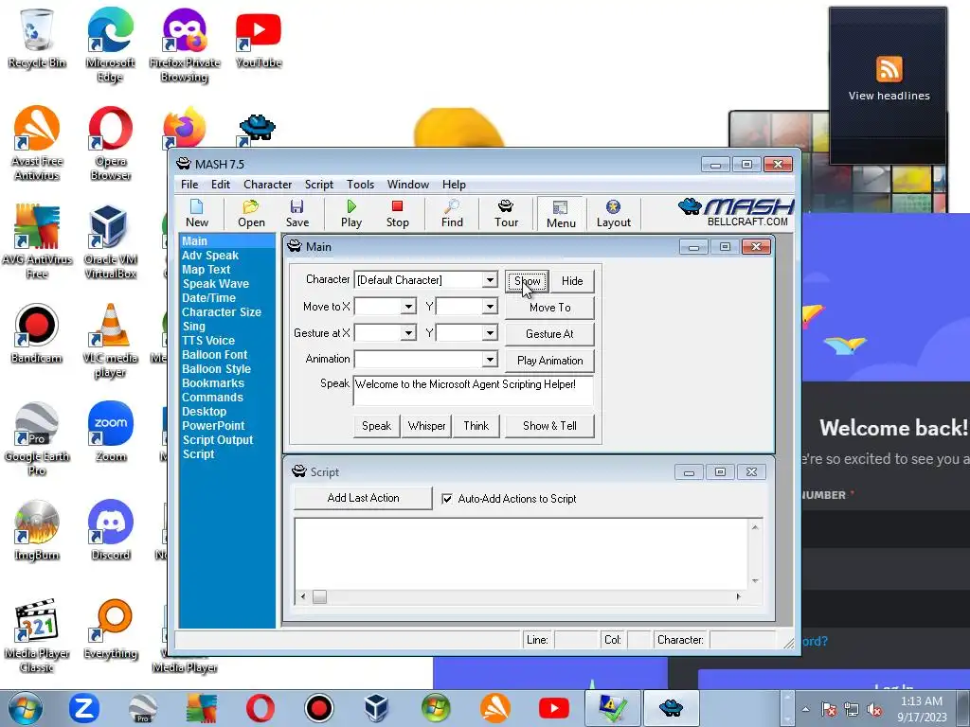Expand the Animation dropdown list
This screenshot has height=727, width=970.
[x=490, y=359]
